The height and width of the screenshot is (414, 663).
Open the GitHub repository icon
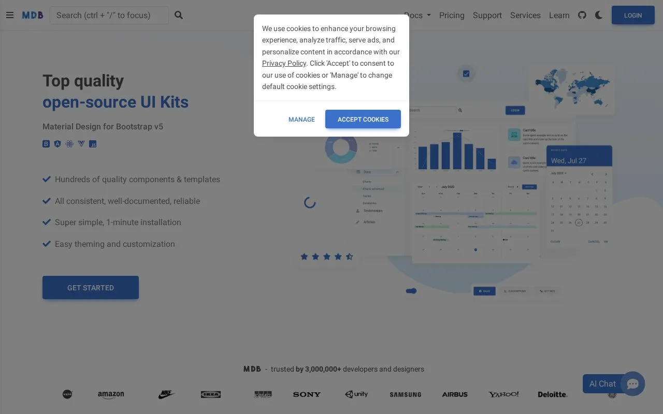582,15
